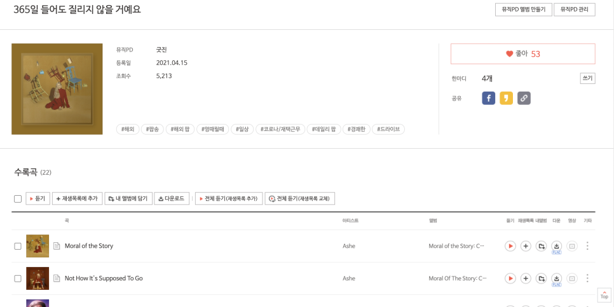Share playlist via KakaoTalk icon
The height and width of the screenshot is (307, 614).
[x=507, y=98]
